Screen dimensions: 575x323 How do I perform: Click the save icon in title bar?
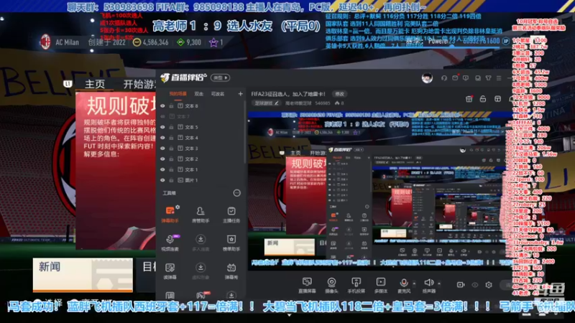click(x=478, y=78)
